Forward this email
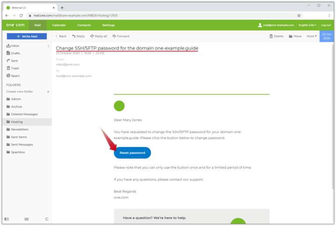Viewport: 336px width, 226px height. (121, 36)
